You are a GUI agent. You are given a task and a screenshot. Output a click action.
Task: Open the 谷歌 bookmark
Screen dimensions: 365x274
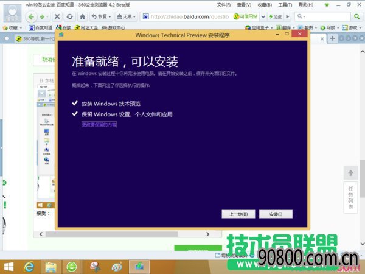63,28
